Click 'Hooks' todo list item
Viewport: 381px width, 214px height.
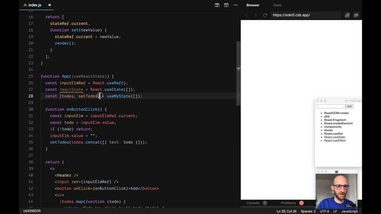click(328, 130)
